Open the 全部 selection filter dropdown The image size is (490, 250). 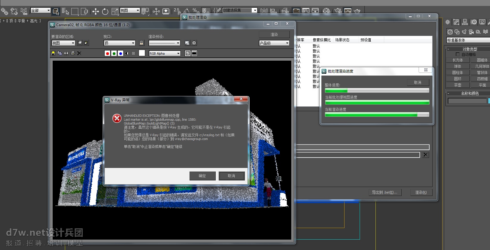pos(41,10)
